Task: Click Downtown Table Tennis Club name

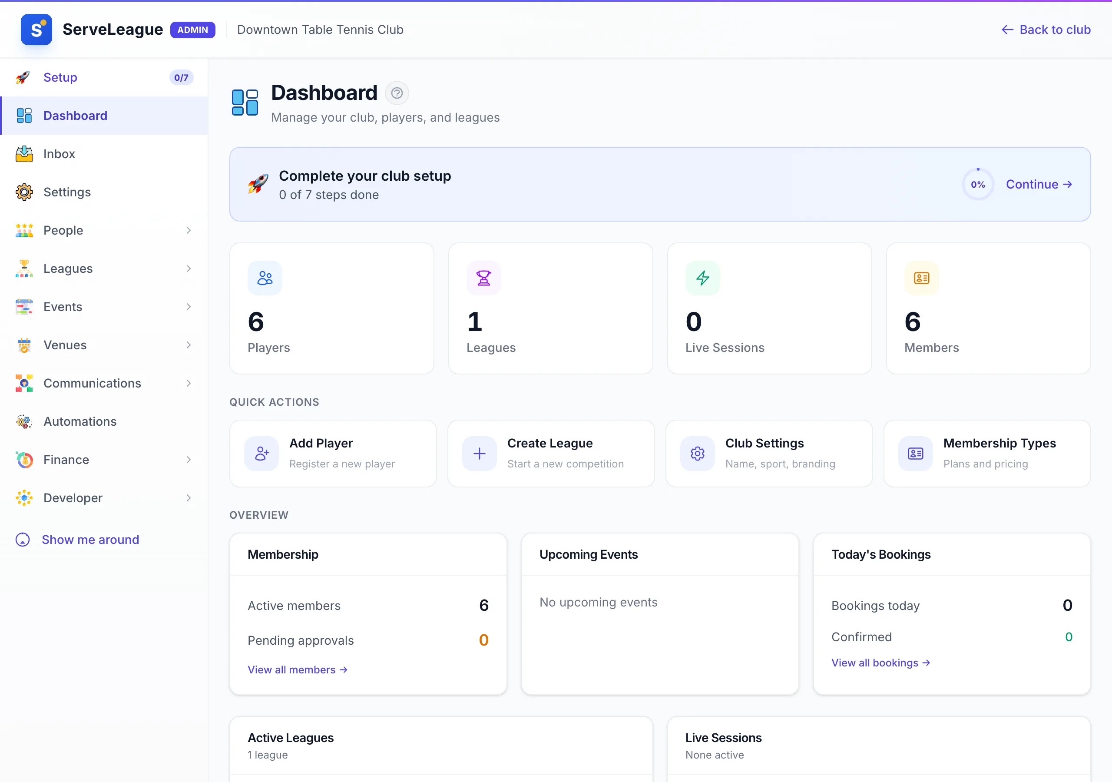Action: 320,30
